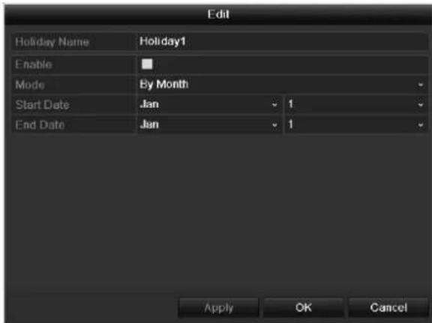
Task: Open the Start Date month dropdown showing Jan
Action: (x=210, y=104)
